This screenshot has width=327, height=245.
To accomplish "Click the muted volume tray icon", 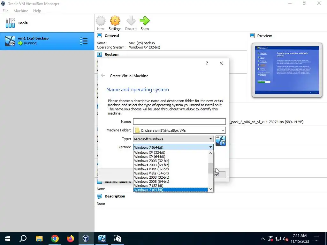I will (x=286, y=239).
